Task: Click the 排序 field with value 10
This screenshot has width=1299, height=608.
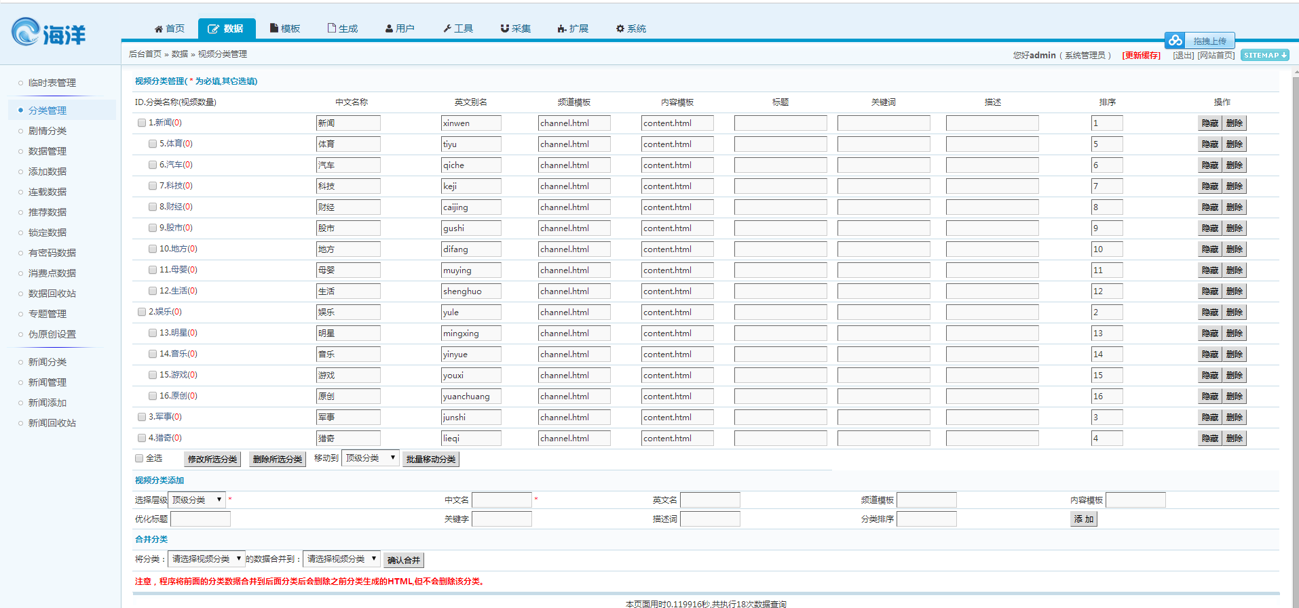Action: (1107, 249)
